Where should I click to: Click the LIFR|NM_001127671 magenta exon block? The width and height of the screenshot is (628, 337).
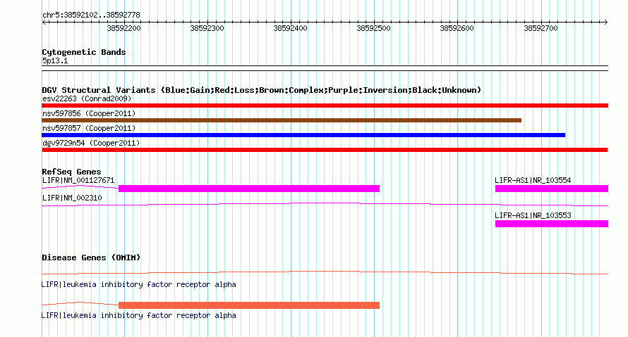[249, 189]
